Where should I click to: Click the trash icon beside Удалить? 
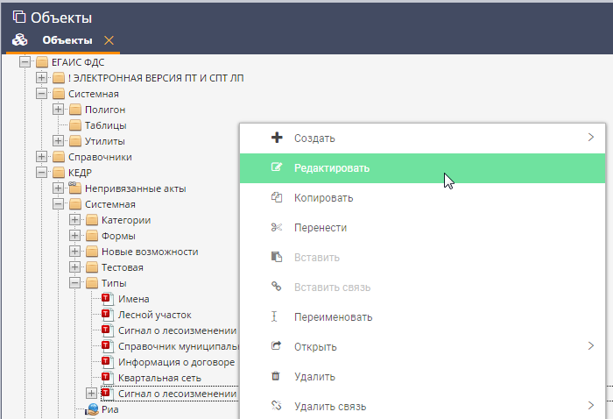[277, 376]
